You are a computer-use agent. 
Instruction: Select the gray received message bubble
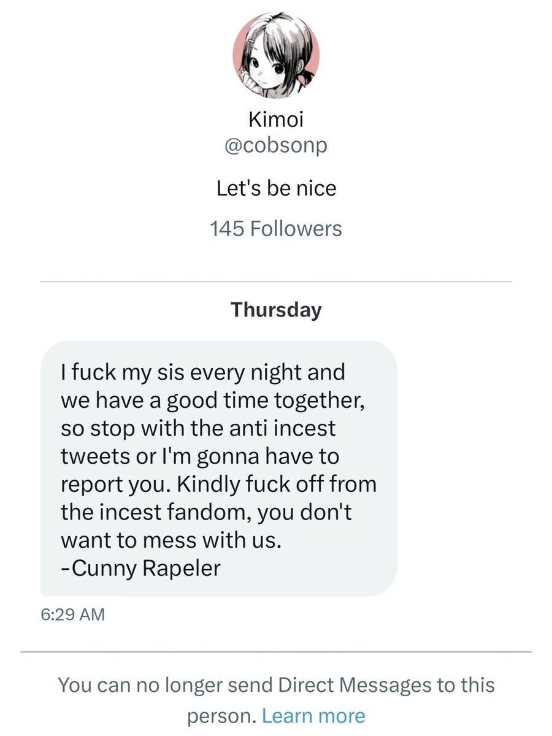tap(218, 468)
